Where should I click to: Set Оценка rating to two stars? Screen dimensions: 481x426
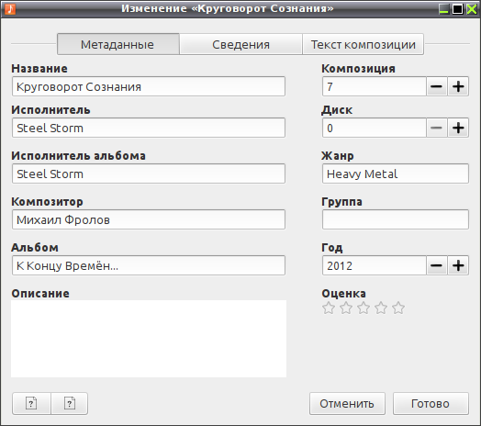(x=346, y=308)
